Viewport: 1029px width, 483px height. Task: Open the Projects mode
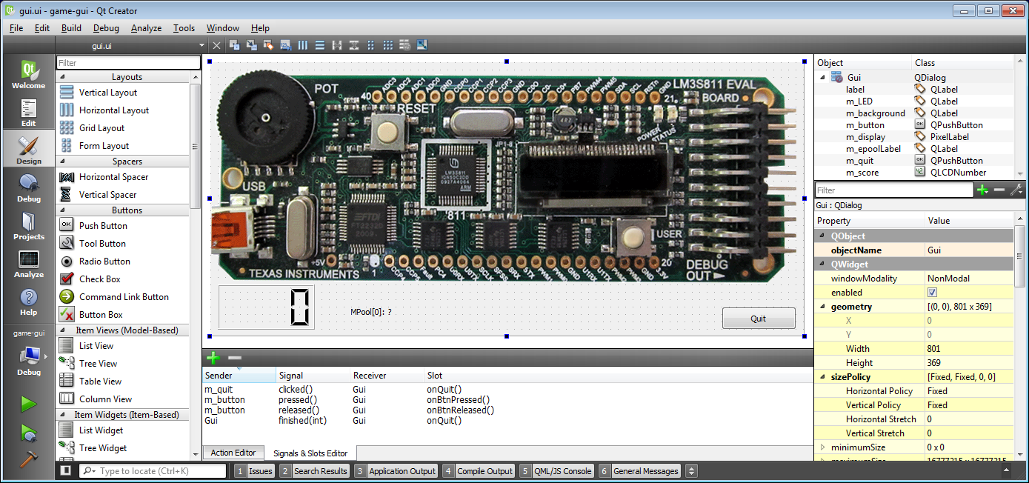28,226
